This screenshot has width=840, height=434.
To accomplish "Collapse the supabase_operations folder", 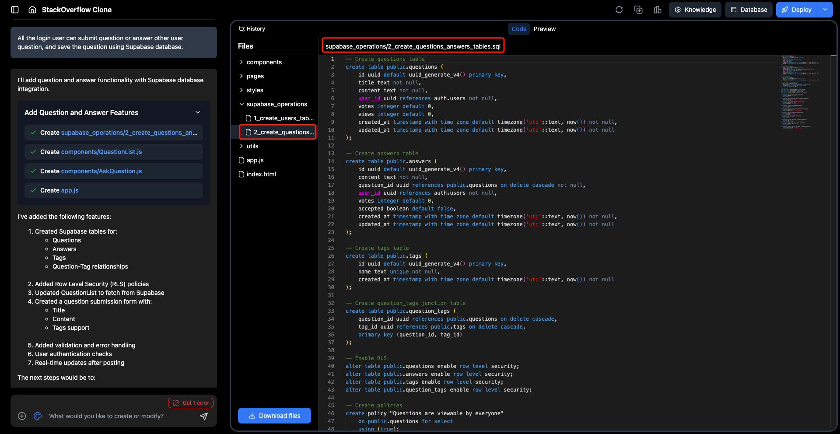I will (x=276, y=104).
